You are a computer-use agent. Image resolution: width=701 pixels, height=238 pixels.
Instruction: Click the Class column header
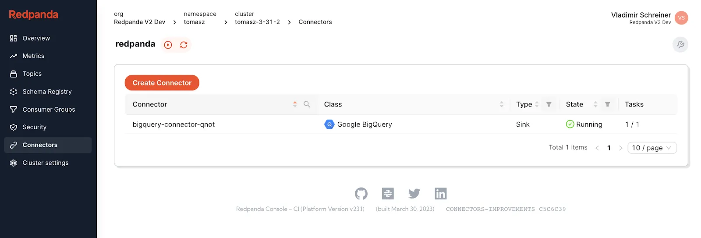tap(333, 104)
